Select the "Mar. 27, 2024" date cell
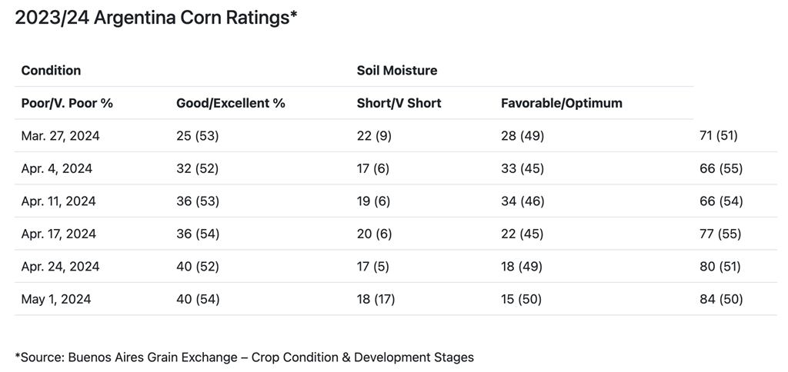Image resolution: width=788 pixels, height=372 pixels. coord(61,136)
